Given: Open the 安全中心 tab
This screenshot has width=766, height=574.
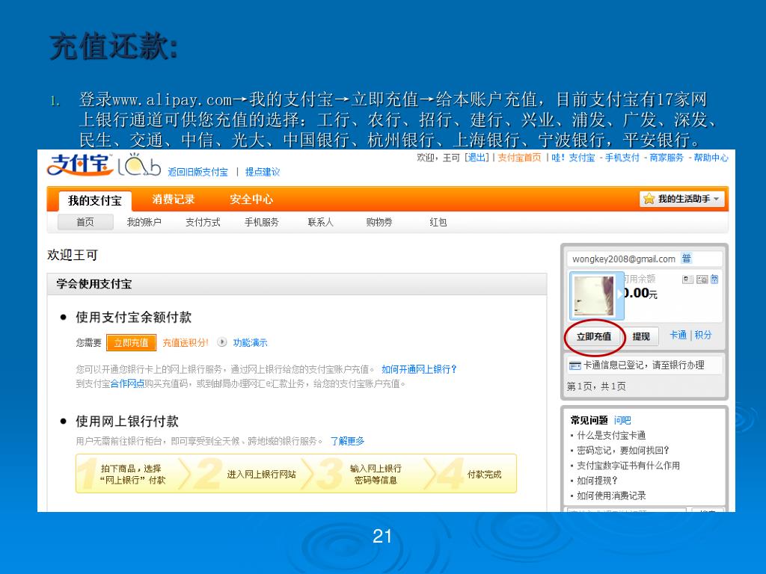Looking at the screenshot, I should pos(251,199).
